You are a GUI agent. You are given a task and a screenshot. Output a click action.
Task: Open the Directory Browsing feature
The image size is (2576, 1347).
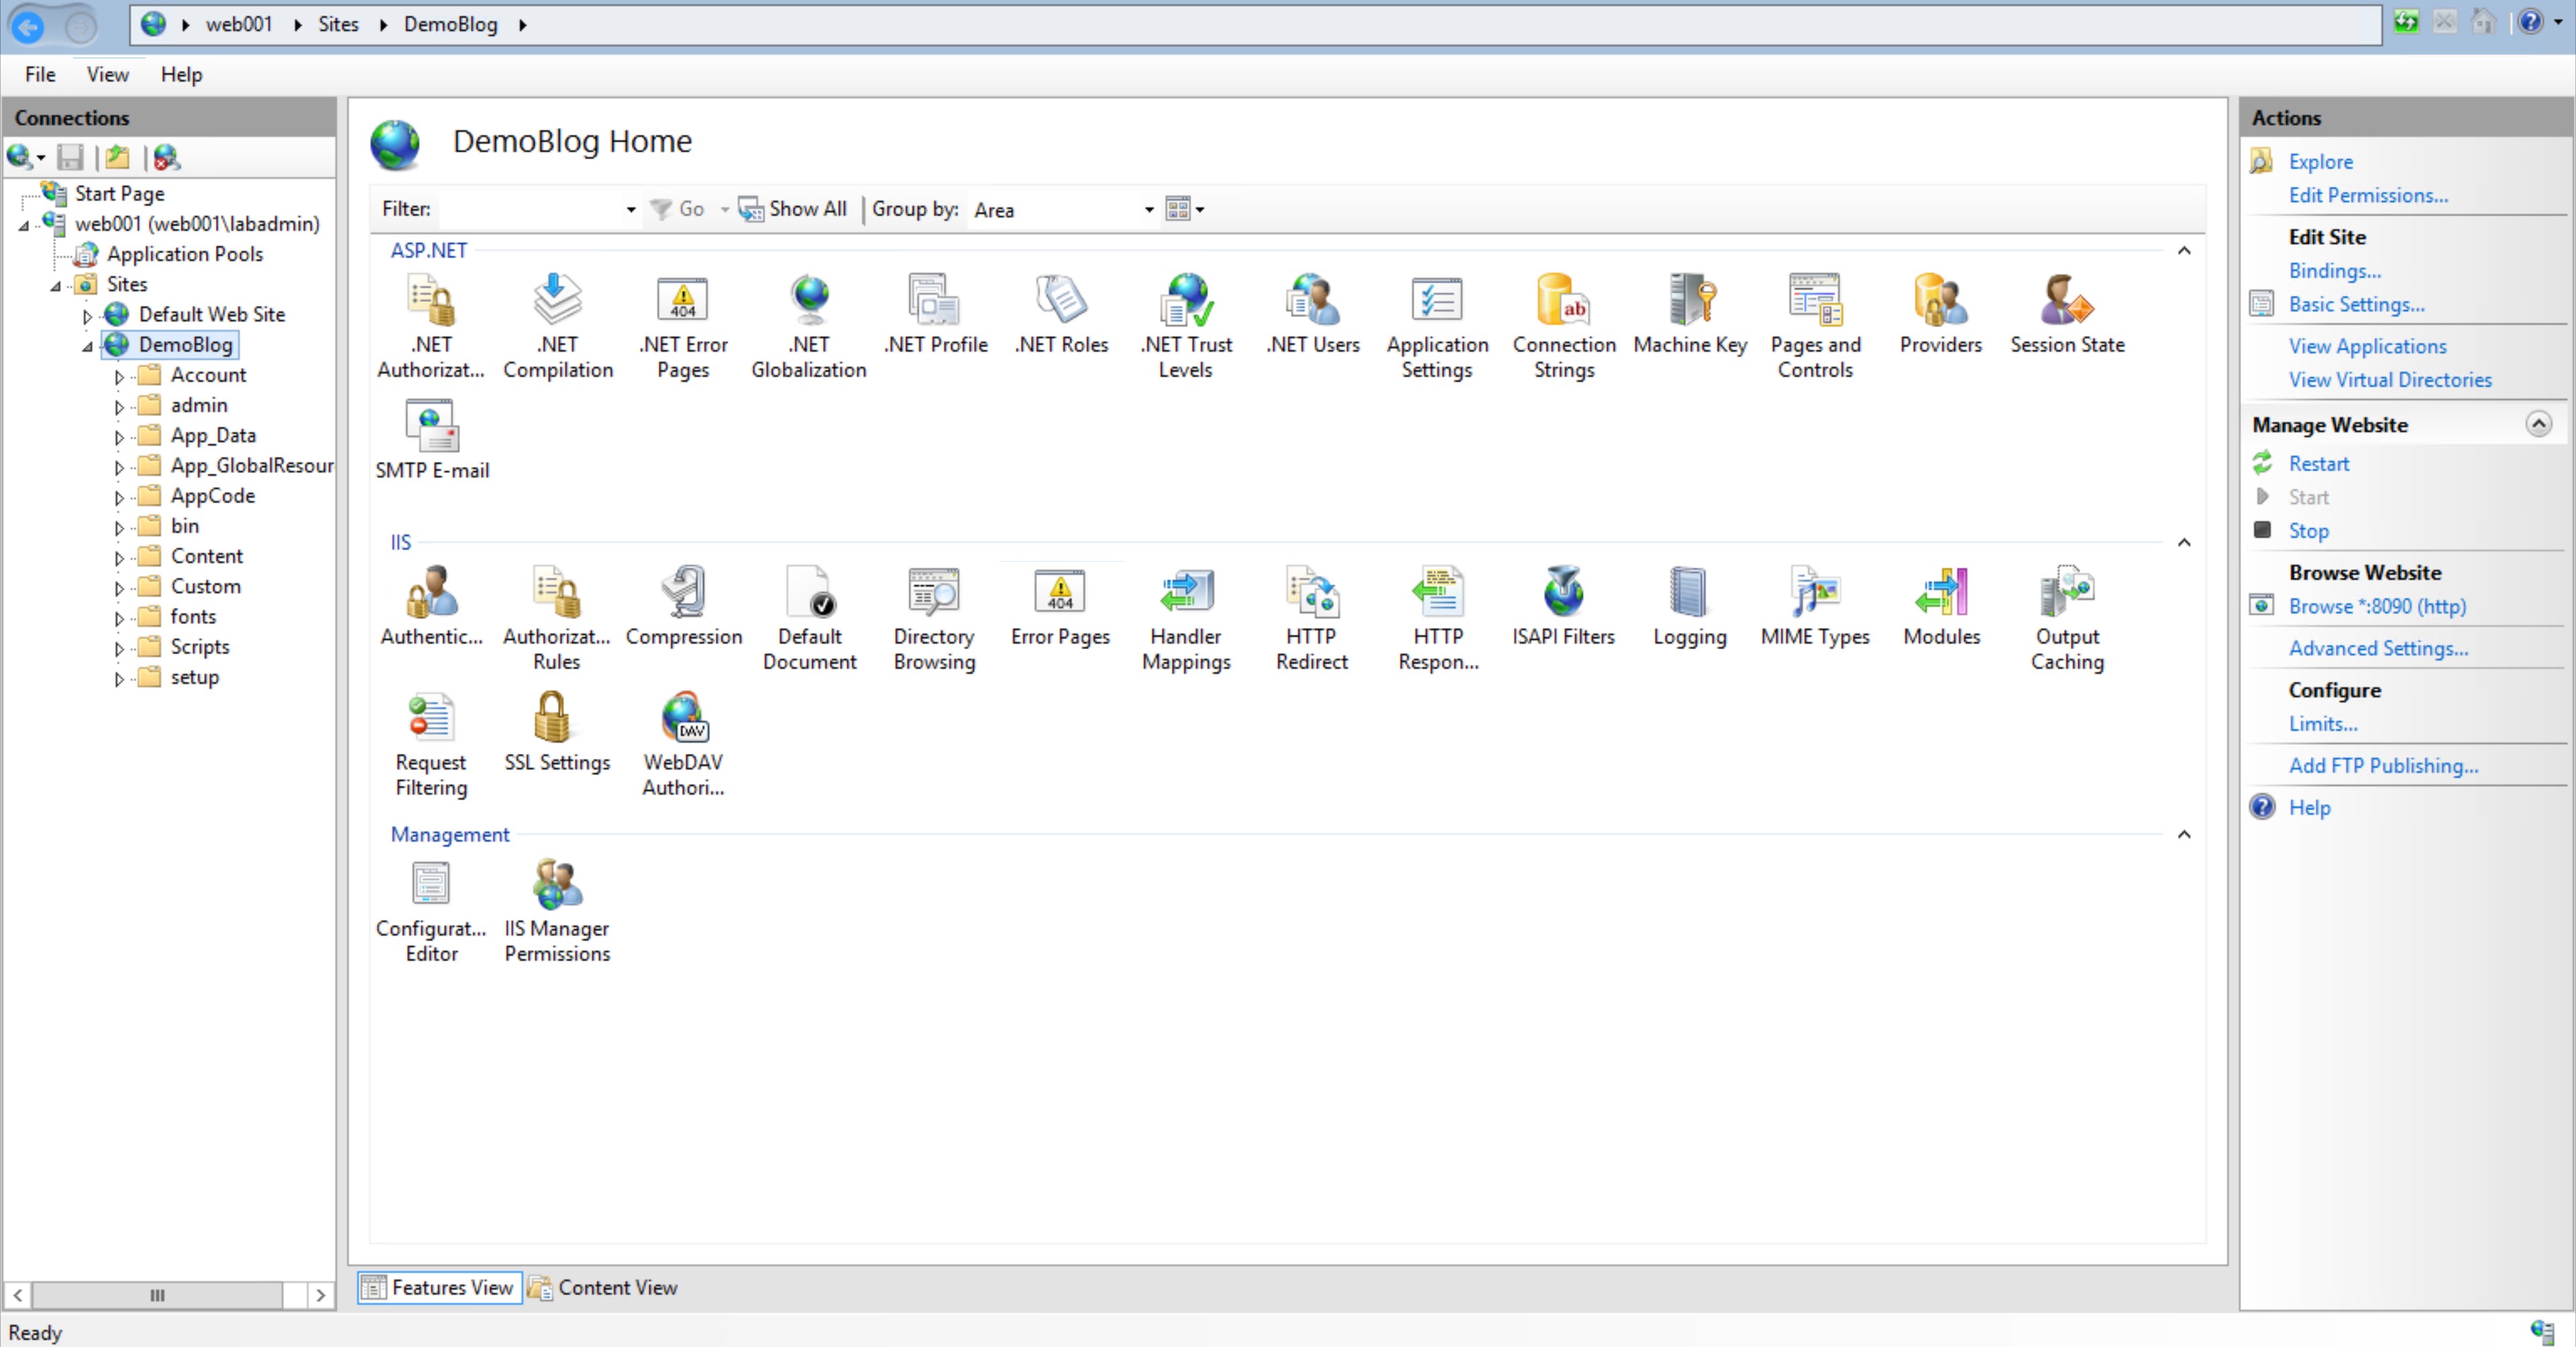click(934, 617)
